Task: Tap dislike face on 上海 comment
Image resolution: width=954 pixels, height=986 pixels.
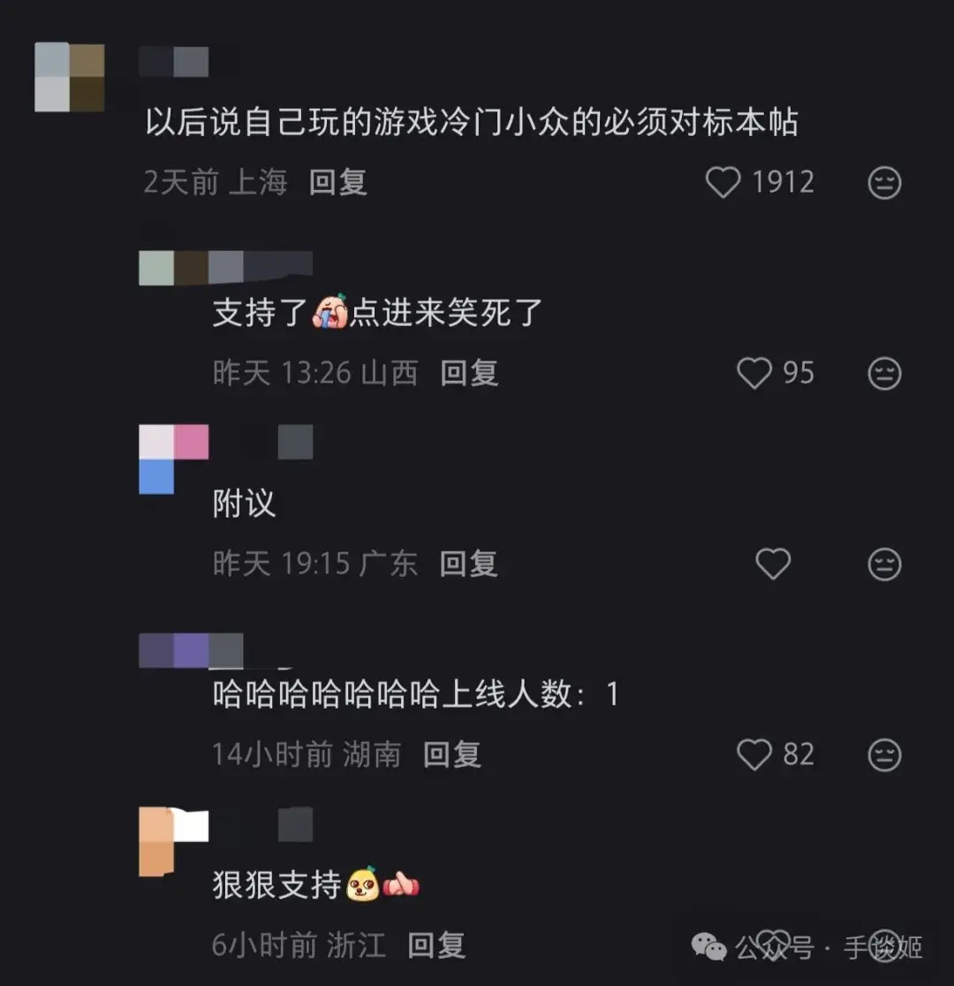Action: [x=884, y=183]
